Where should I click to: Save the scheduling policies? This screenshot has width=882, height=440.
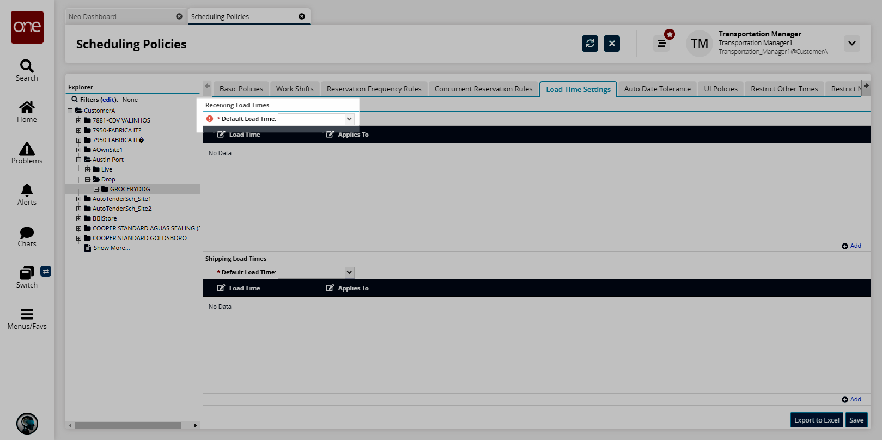pyautogui.click(x=856, y=420)
